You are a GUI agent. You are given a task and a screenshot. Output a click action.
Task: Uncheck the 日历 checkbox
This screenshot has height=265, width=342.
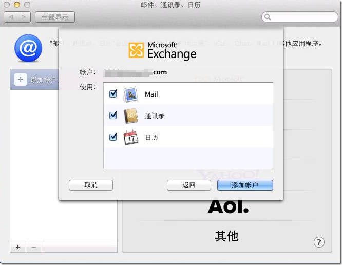(113, 137)
